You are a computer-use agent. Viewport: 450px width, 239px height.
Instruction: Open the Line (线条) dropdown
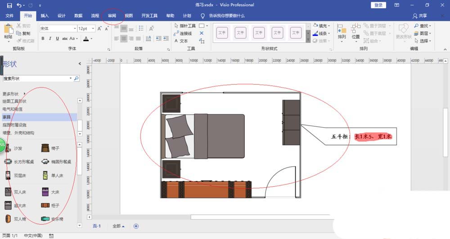(x=322, y=33)
